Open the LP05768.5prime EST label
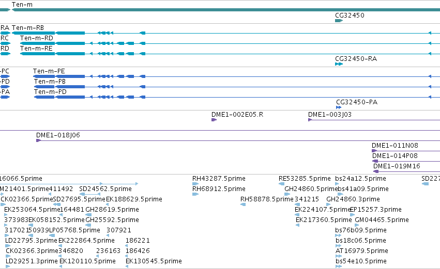Image resolution: width=440 pixels, height=269 pixels. point(74,230)
